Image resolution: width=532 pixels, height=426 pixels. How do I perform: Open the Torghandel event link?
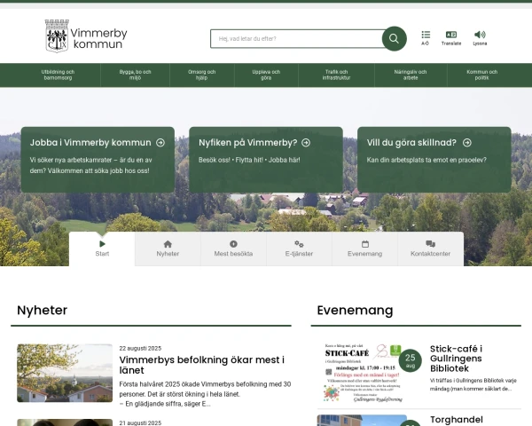pyautogui.click(x=457, y=420)
